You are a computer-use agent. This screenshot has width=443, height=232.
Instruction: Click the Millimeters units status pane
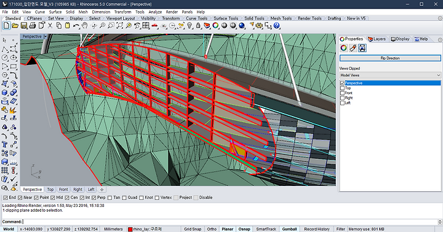113,229
